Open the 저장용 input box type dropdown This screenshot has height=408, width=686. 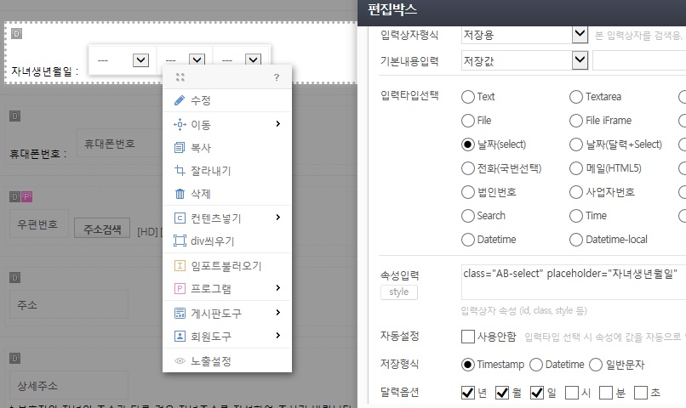pos(580,35)
